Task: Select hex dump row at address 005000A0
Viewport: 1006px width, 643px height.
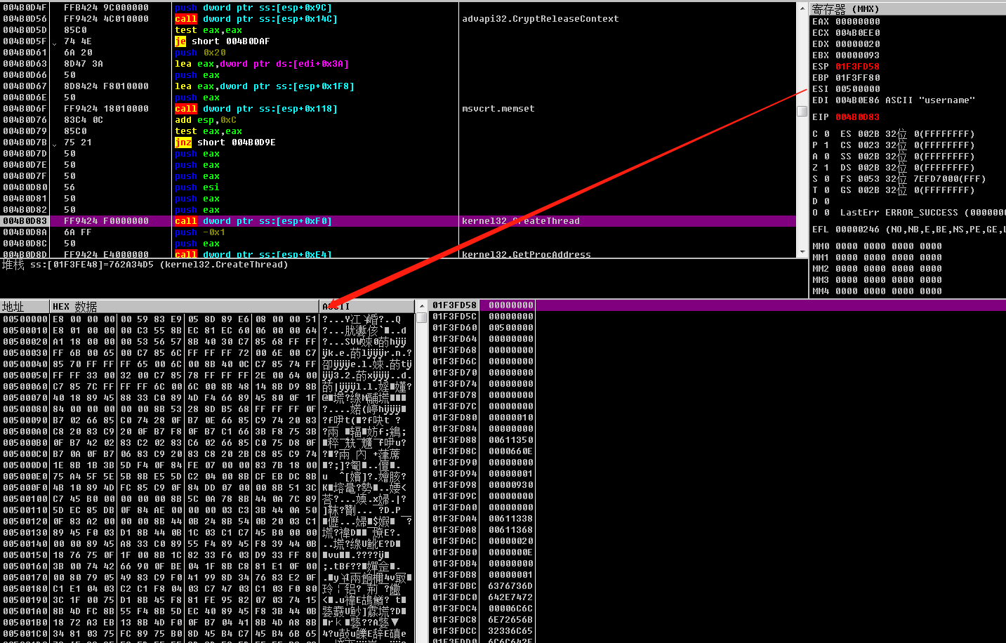Action: pos(207,432)
